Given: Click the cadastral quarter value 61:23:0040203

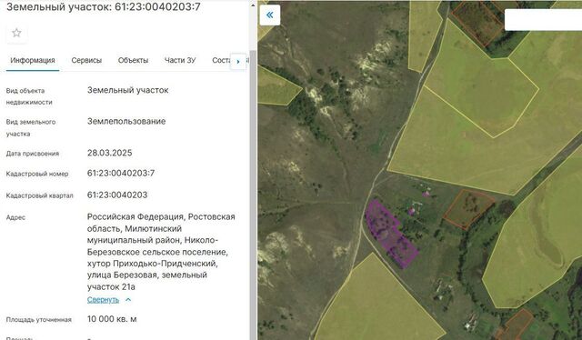Looking at the screenshot, I should 117,195.
